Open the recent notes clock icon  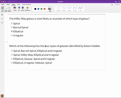click(2, 23)
